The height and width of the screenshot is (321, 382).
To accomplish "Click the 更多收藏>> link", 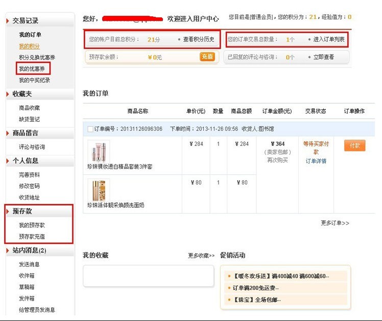I will pos(201,256).
